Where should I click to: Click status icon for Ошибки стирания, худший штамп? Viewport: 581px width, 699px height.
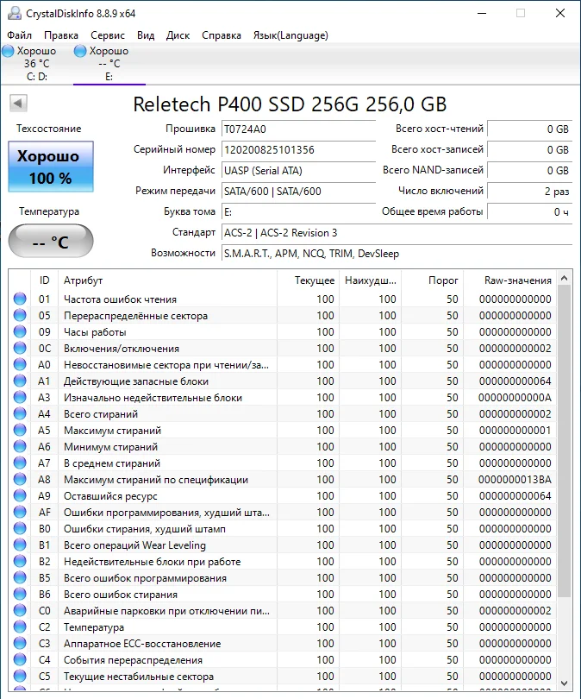click(20, 528)
